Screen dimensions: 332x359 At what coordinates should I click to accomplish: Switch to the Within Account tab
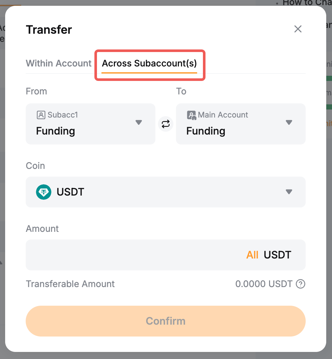point(59,63)
